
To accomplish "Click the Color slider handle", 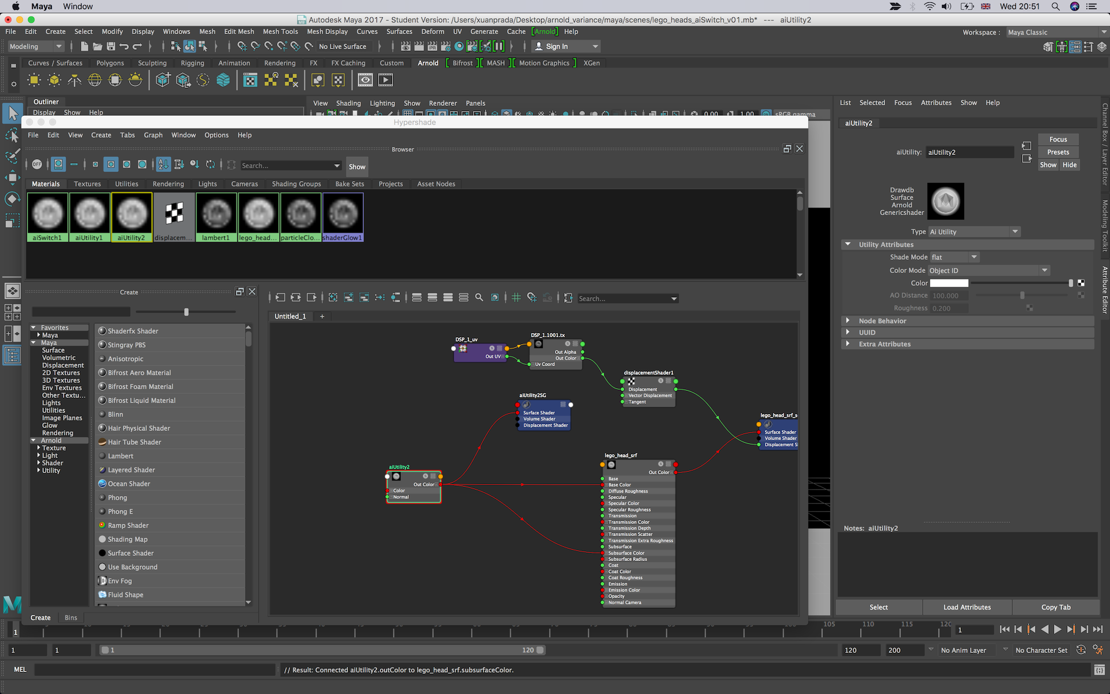I will (x=1071, y=283).
